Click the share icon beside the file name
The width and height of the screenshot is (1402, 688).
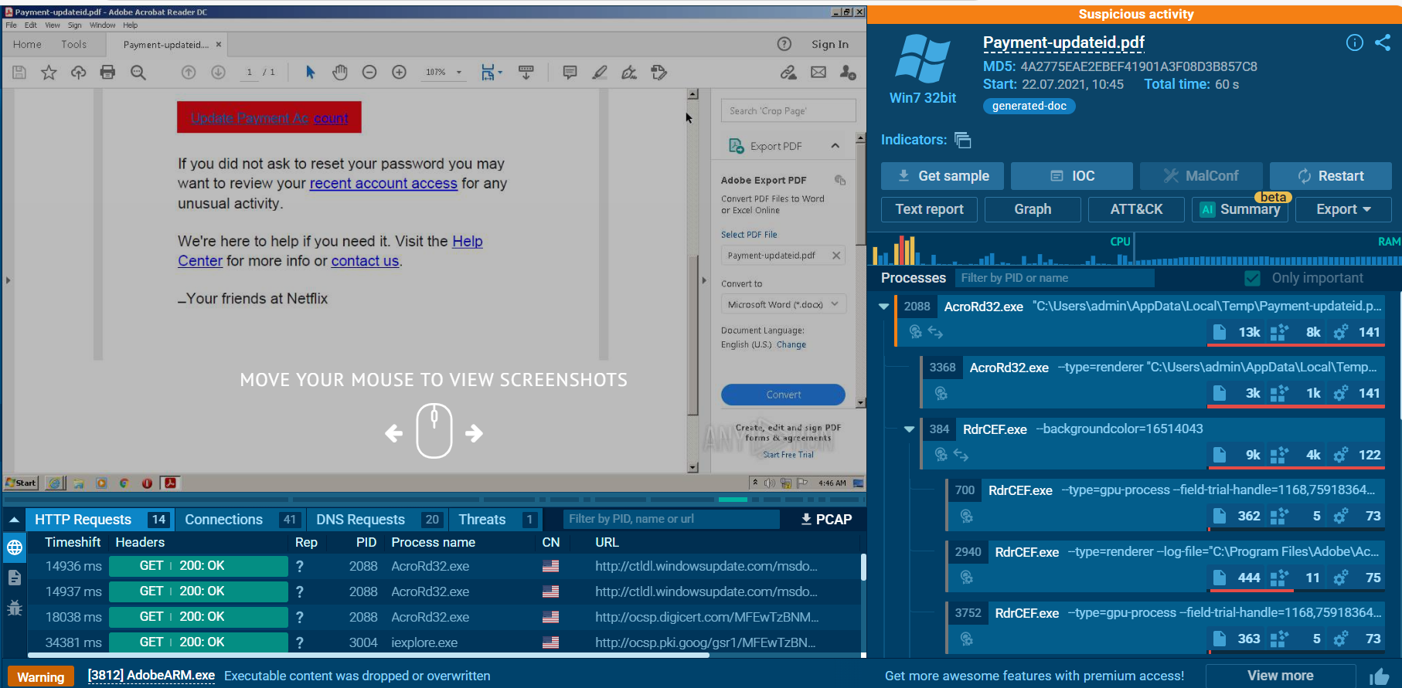[x=1383, y=42]
